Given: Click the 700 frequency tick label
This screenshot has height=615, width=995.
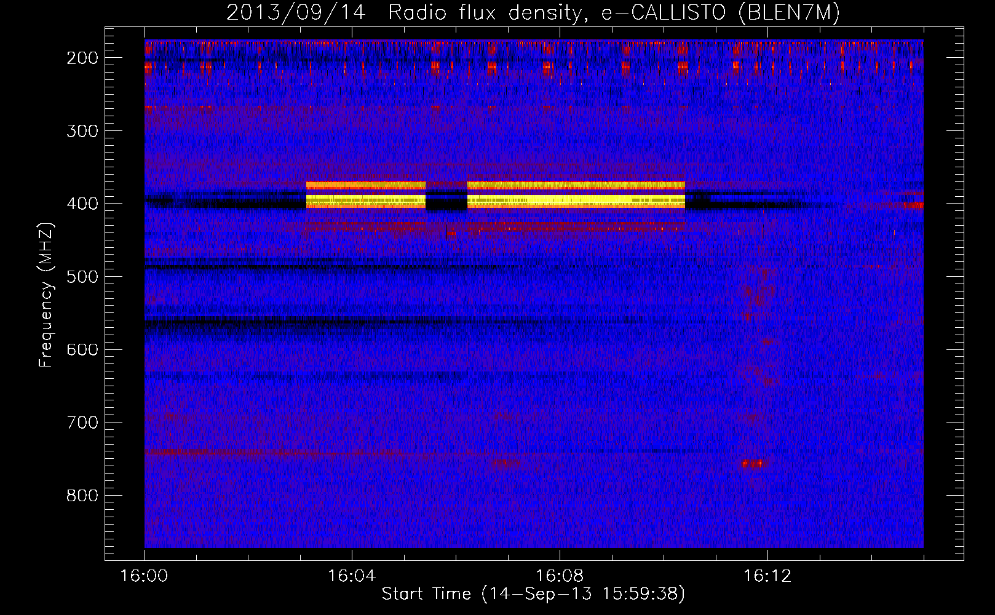Looking at the screenshot, I should tap(82, 423).
